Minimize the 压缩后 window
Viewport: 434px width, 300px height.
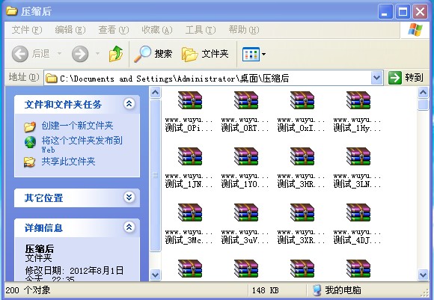pyautogui.click(x=385, y=12)
